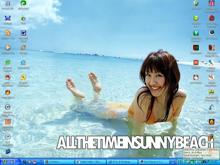Screen dimensions: 220x165
Task: Open the Firefox taskbar group
Action: [59, 162]
